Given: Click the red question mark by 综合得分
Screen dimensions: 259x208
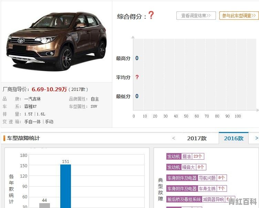Looking at the screenshot, I should click(x=151, y=15).
